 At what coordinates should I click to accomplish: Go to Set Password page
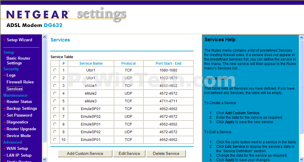19,115
